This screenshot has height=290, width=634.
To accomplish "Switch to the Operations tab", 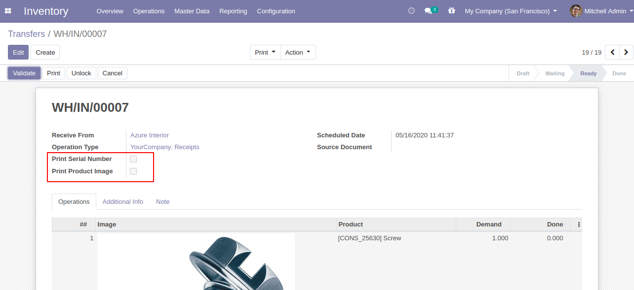I will (x=74, y=202).
